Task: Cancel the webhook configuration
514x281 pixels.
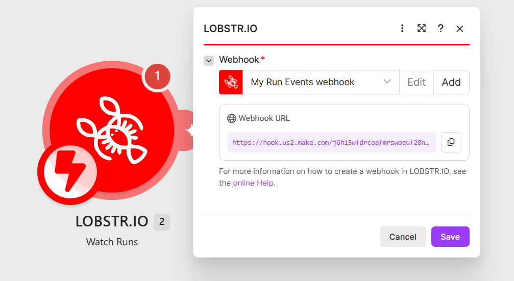Action: pos(403,237)
